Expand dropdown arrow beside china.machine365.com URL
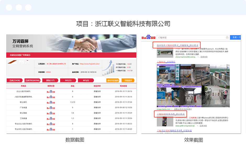This screenshot has width=246, height=151. pyautogui.click(x=198, y=57)
